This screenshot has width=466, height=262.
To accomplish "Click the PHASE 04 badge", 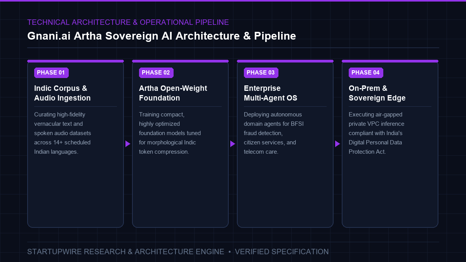I will (x=366, y=73).
